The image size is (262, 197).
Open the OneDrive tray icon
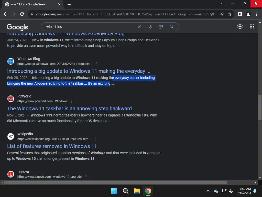[216, 191]
